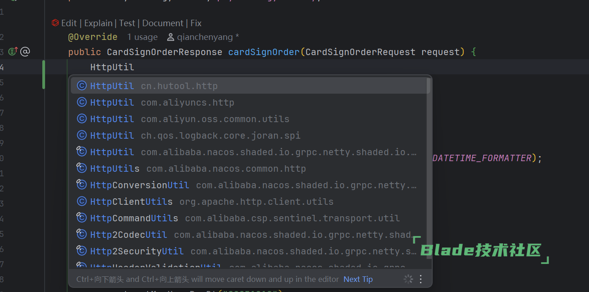The image size is (589, 292).
Task: Click Explain code lens action
Action: click(98, 23)
